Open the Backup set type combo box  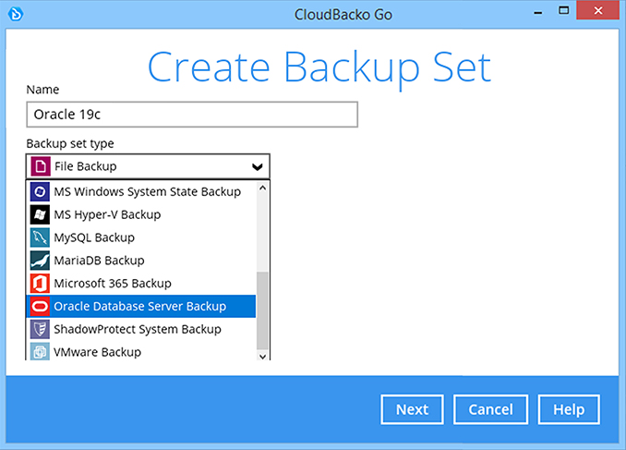click(x=148, y=166)
